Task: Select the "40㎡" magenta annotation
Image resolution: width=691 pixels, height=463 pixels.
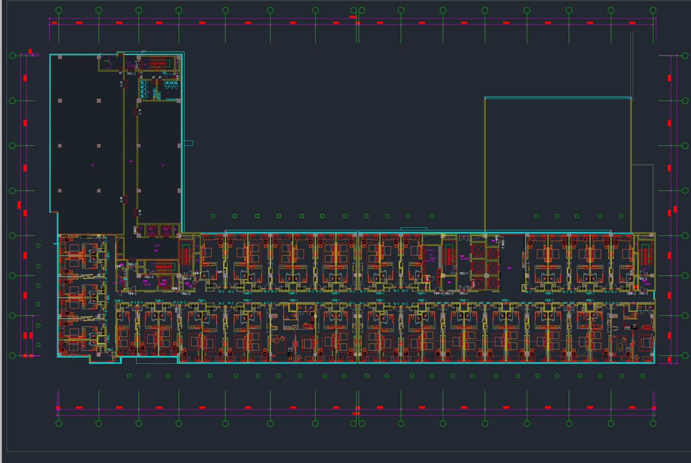Action: [432, 258]
